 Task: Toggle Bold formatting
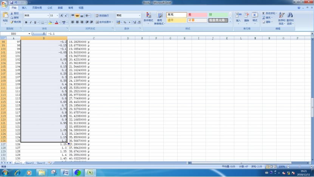(26, 22)
